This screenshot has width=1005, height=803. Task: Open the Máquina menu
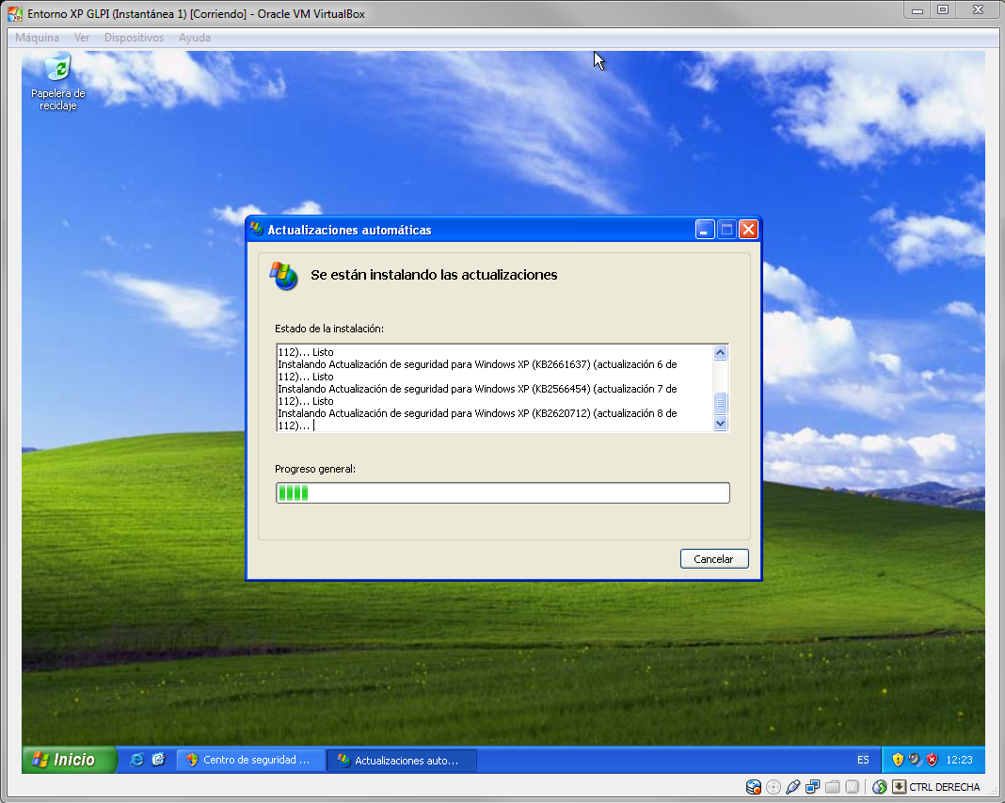tap(38, 38)
